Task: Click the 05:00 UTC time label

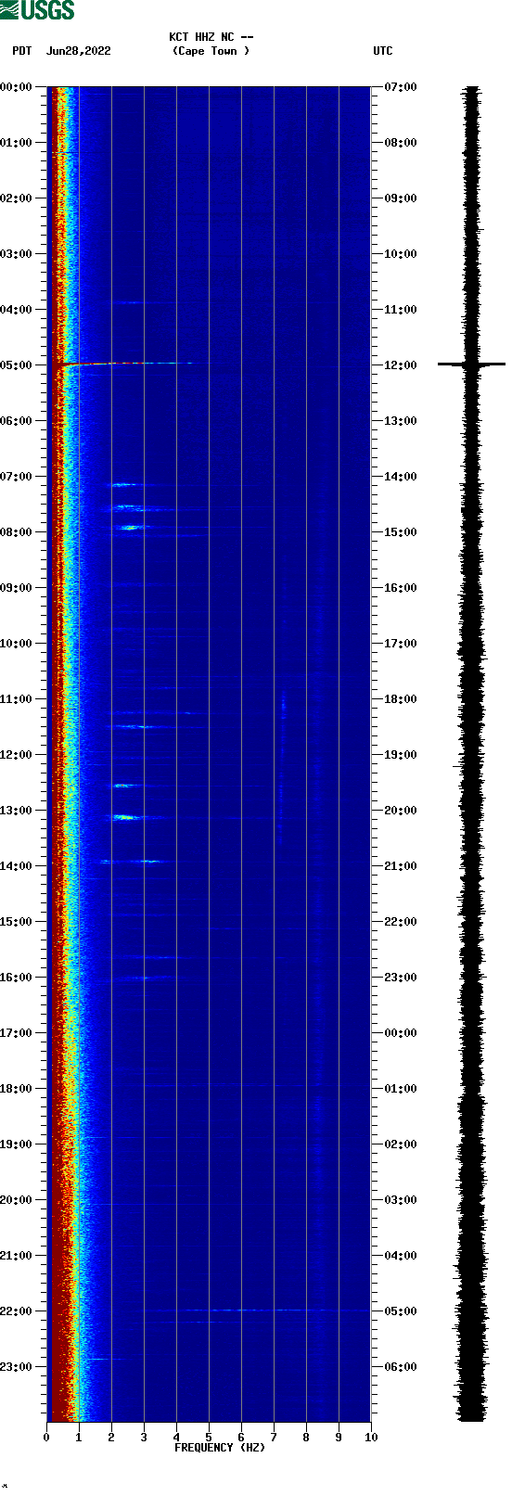Action: pos(401,1311)
